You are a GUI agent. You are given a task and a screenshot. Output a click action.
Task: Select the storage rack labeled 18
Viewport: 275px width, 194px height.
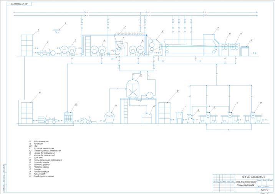tap(164, 113)
